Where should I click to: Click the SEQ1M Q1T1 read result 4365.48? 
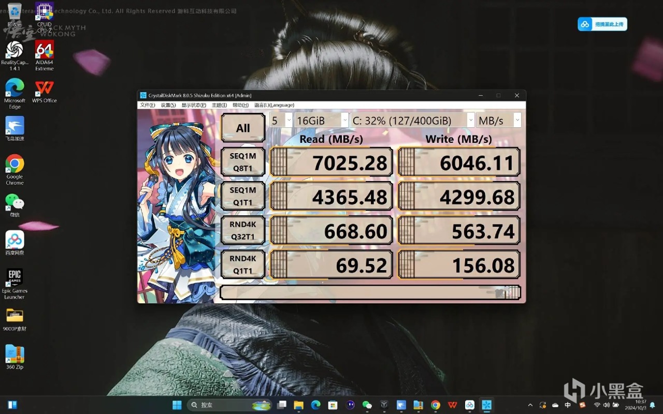tap(331, 196)
